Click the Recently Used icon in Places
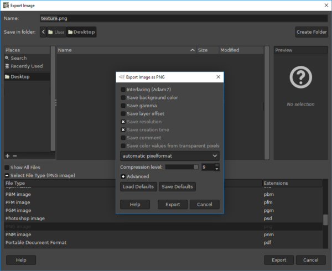 pos(7,66)
